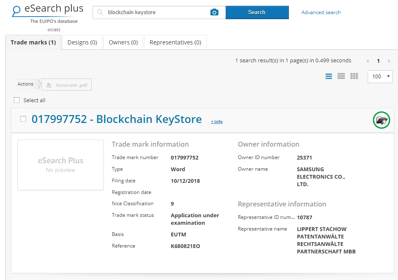Switch to the Representatives (0) tab
The width and height of the screenshot is (398, 280).
tap(176, 42)
